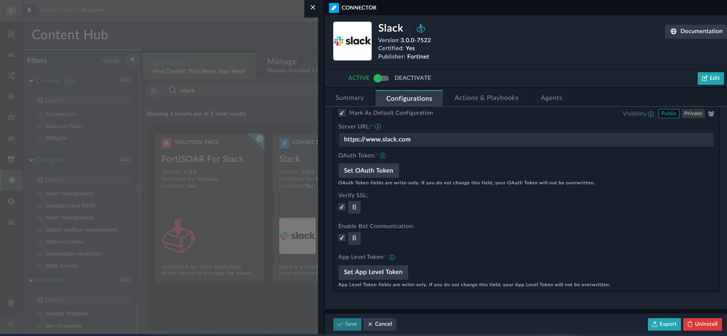727x336 pixels.
Task: Click the App Level Token info icon
Action: 391,257
